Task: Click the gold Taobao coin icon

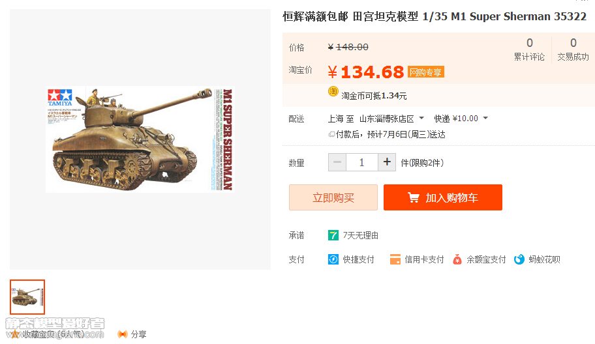Action: pyautogui.click(x=333, y=92)
